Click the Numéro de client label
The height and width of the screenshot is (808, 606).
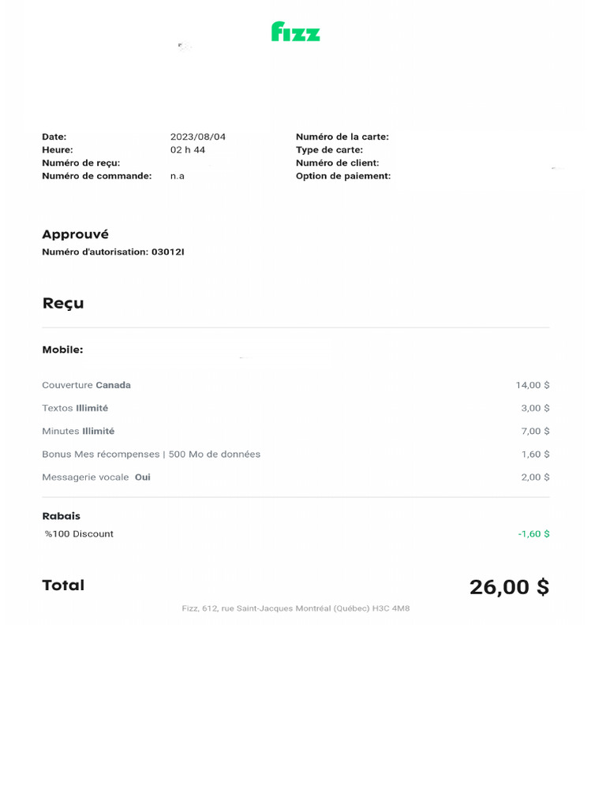(337, 163)
